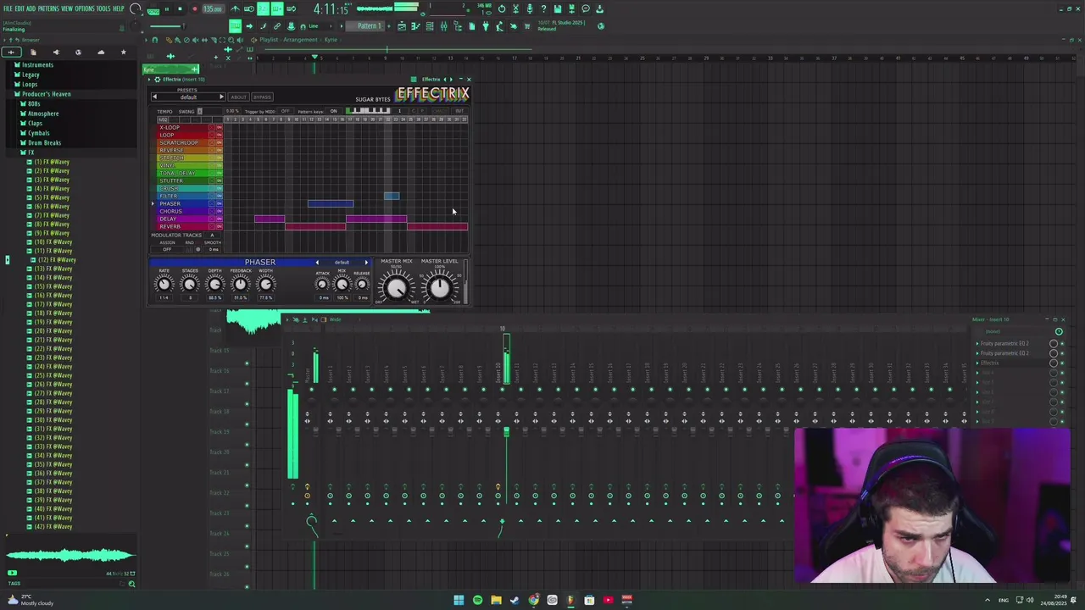Open the OPTIONS menu
Viewport: 1085px width, 610px height.
tap(85, 8)
